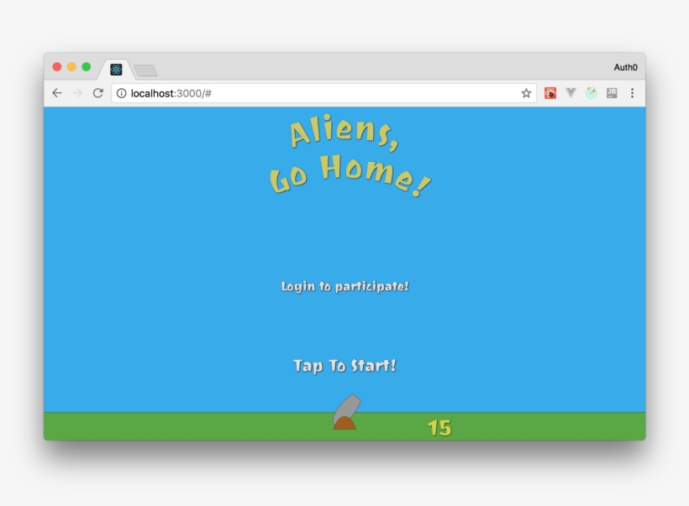Click the Auth0 profile label

coord(625,67)
